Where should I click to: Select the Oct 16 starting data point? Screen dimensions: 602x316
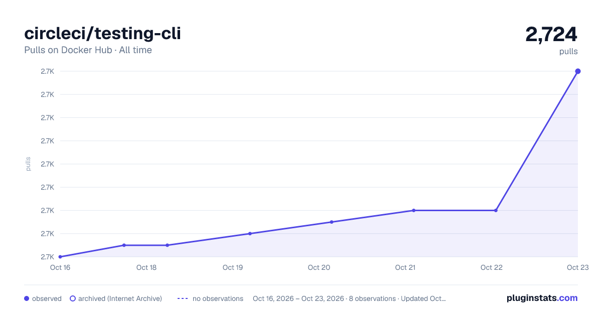point(60,257)
